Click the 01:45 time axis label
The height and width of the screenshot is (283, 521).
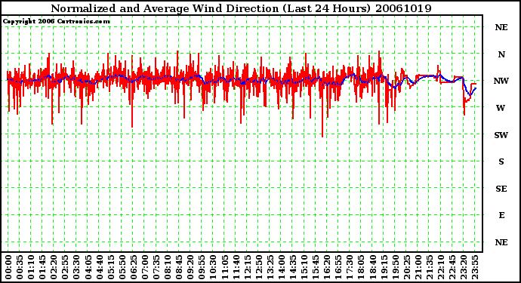pyautogui.click(x=42, y=267)
